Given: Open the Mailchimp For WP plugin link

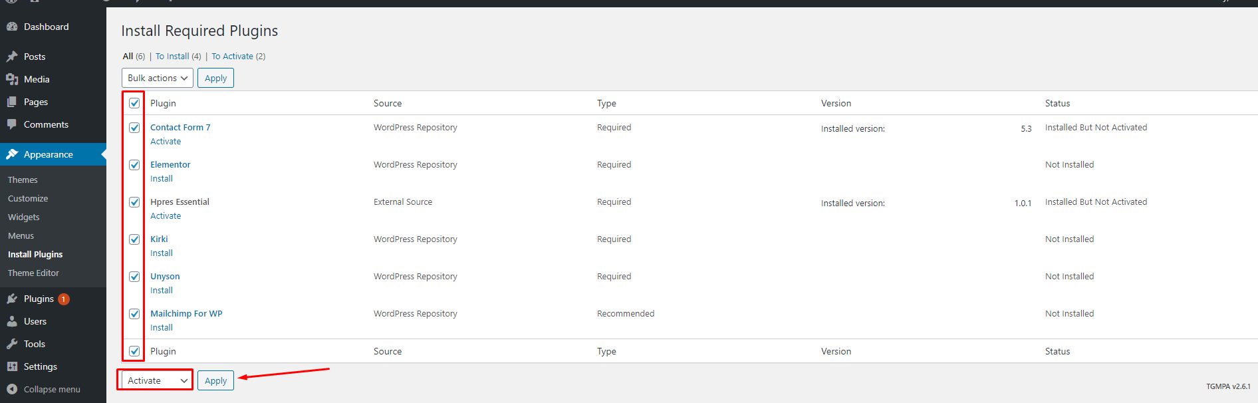Looking at the screenshot, I should tap(186, 314).
